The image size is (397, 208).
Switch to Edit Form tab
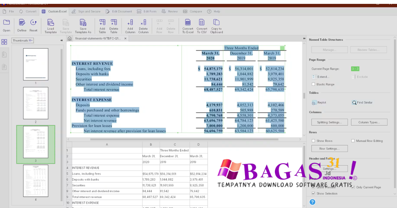(147, 11)
